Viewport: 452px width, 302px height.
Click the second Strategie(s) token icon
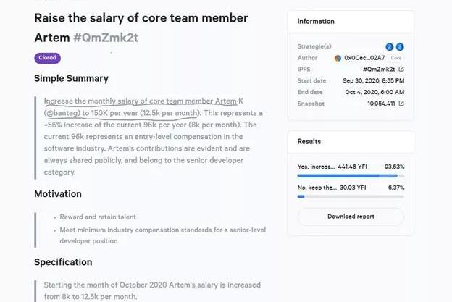[400, 47]
